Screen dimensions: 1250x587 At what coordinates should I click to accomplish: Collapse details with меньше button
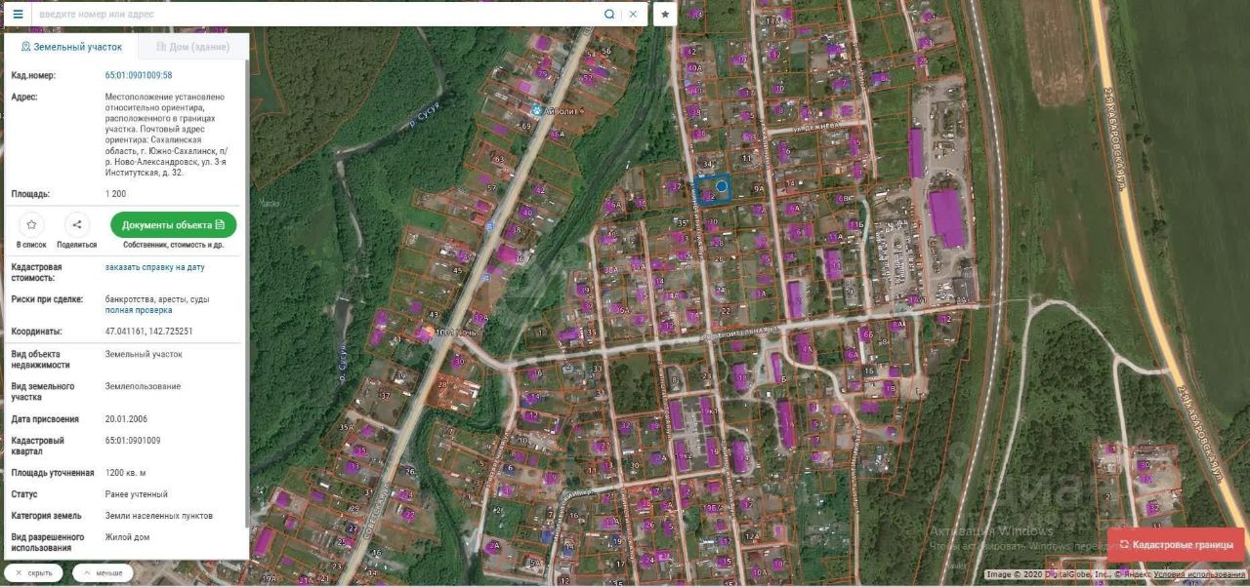click(x=103, y=573)
